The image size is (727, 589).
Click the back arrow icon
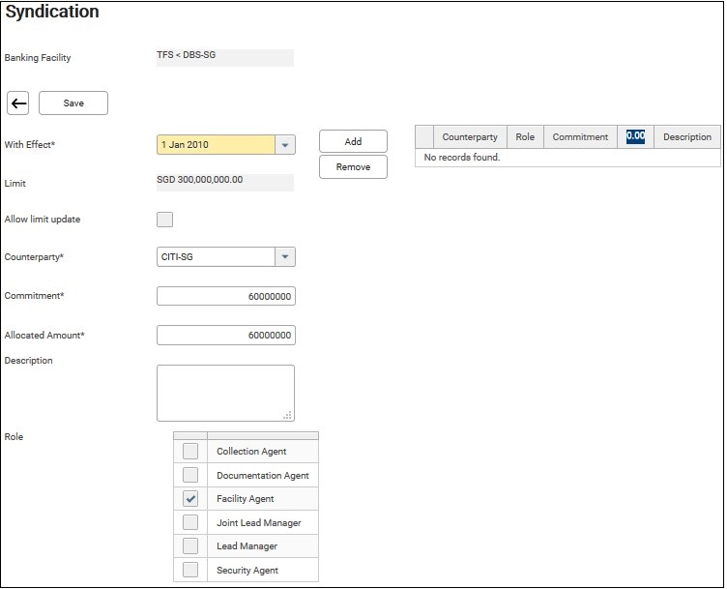click(x=19, y=103)
